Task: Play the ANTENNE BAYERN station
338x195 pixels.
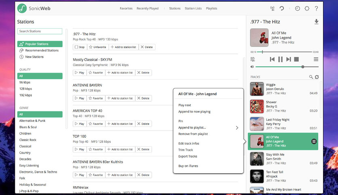Action: coord(80,98)
